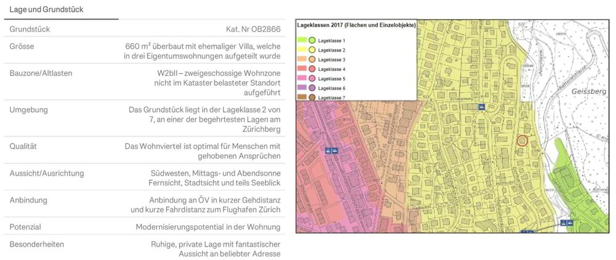Image resolution: width=616 pixels, height=260 pixels.
Task: Click the 'Lageklasse 2' legend label
Action: tap(331, 50)
